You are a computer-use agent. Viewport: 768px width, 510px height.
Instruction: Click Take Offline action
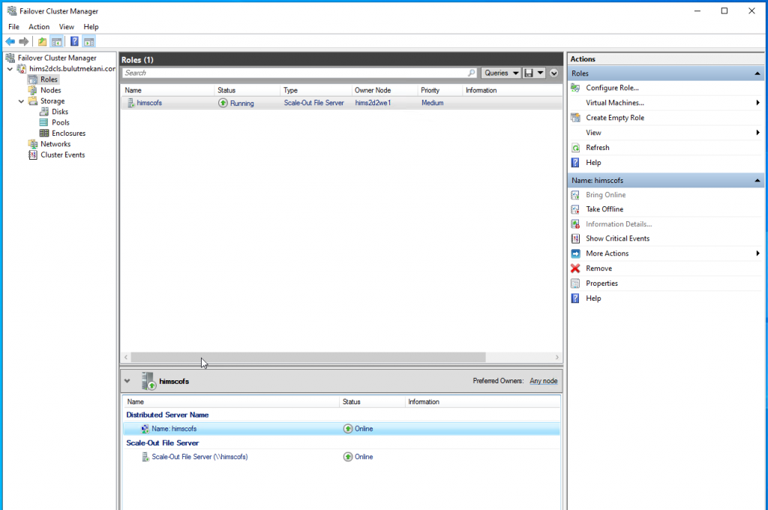click(604, 209)
